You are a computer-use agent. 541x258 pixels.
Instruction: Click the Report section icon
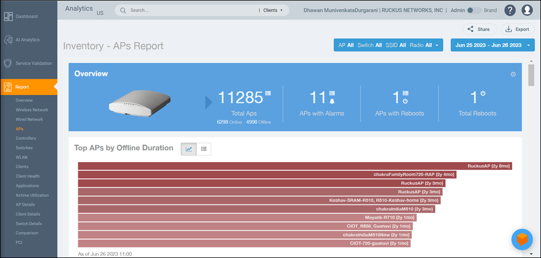tap(8, 87)
